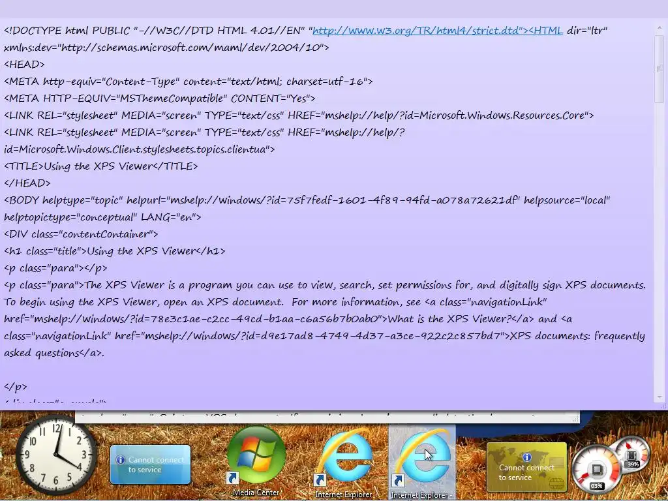Click the "What is the XPS Viewer?" text

(x=449, y=319)
